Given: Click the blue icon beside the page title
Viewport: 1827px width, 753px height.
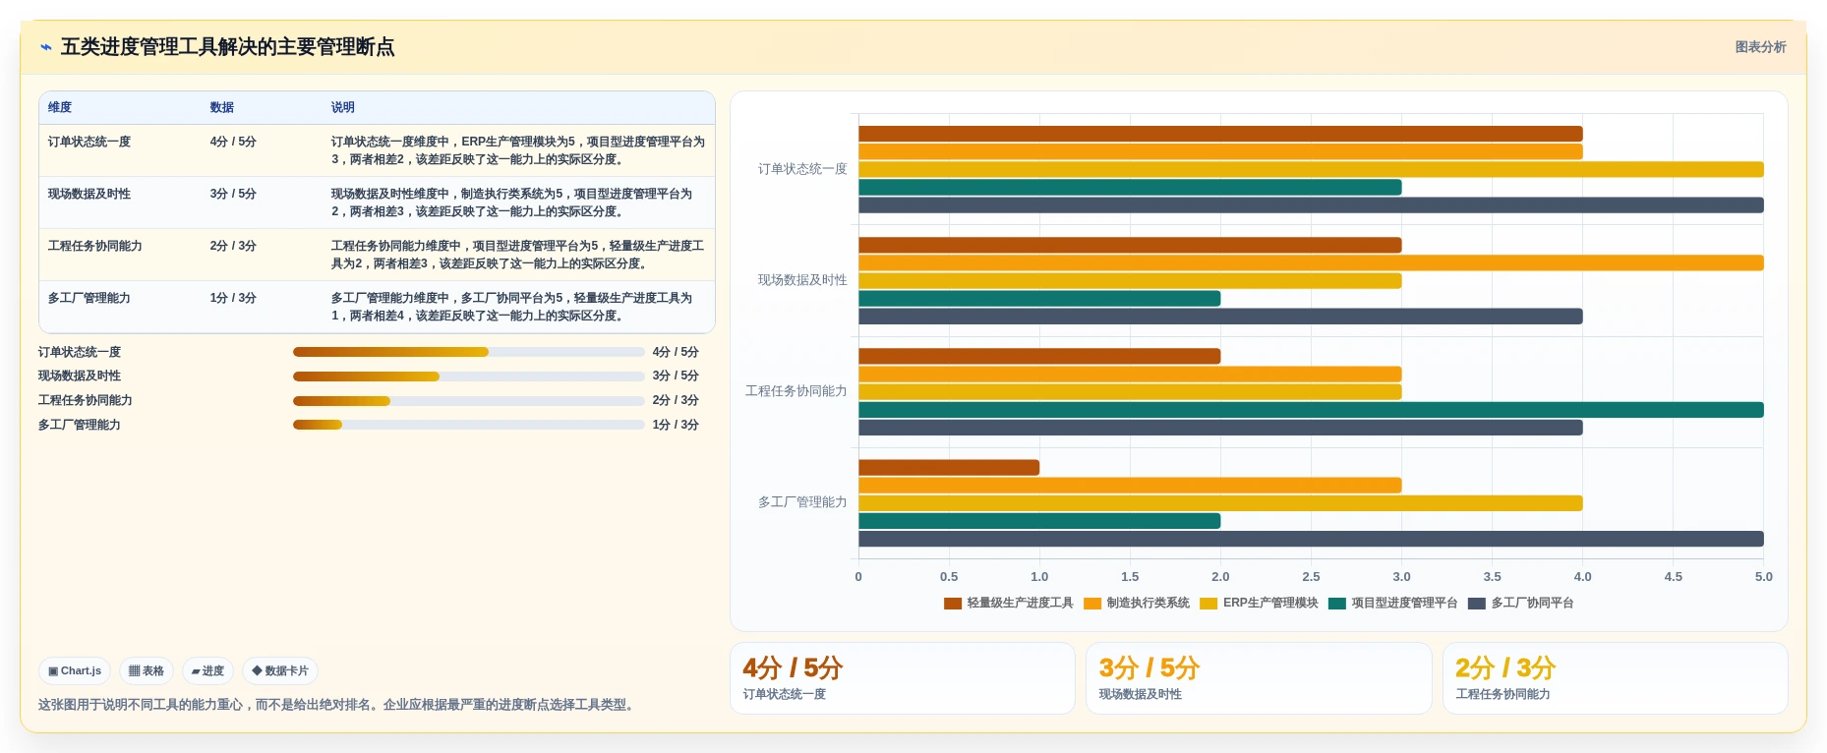Looking at the screenshot, I should pyautogui.click(x=45, y=47).
